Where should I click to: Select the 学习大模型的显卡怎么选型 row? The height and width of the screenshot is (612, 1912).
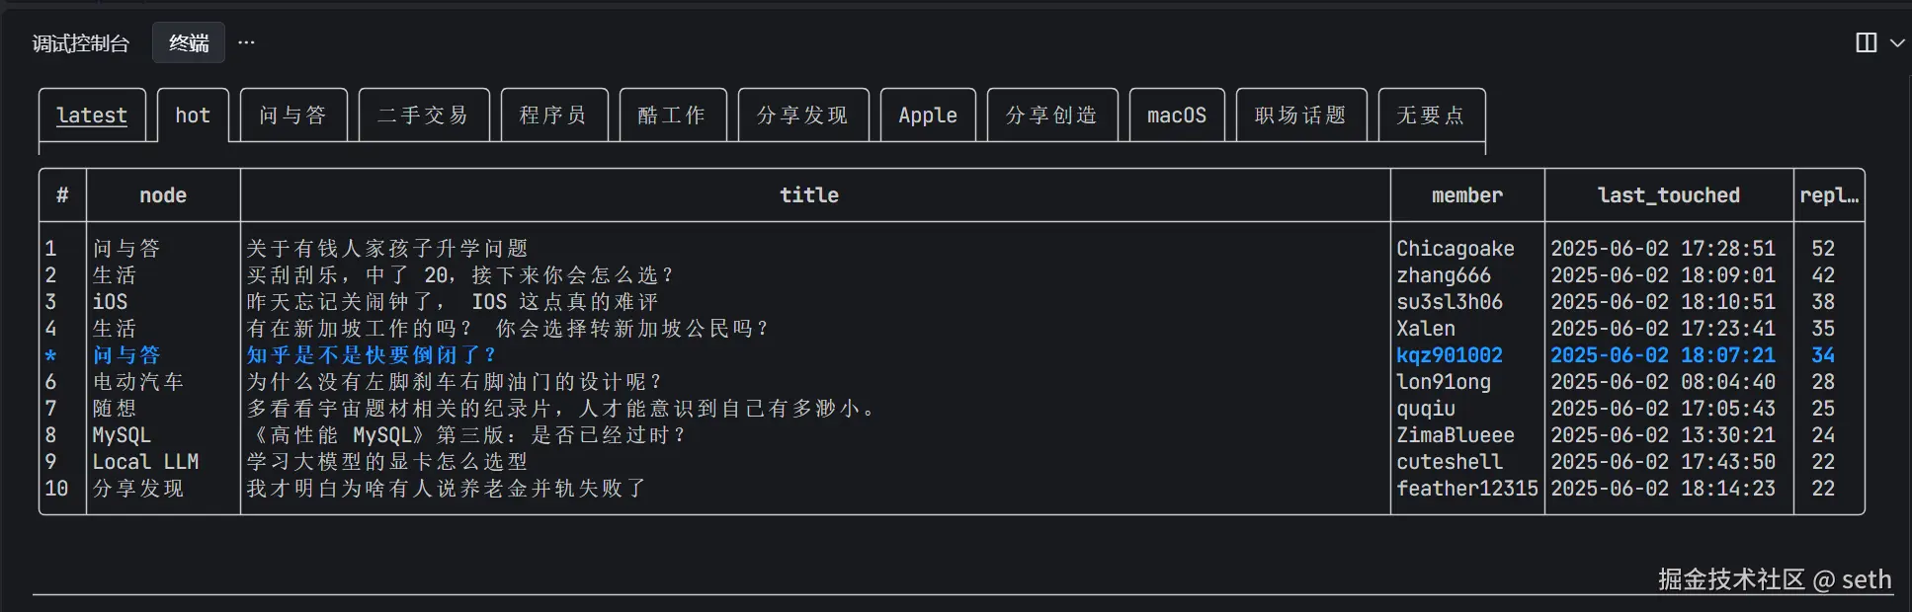coord(387,462)
